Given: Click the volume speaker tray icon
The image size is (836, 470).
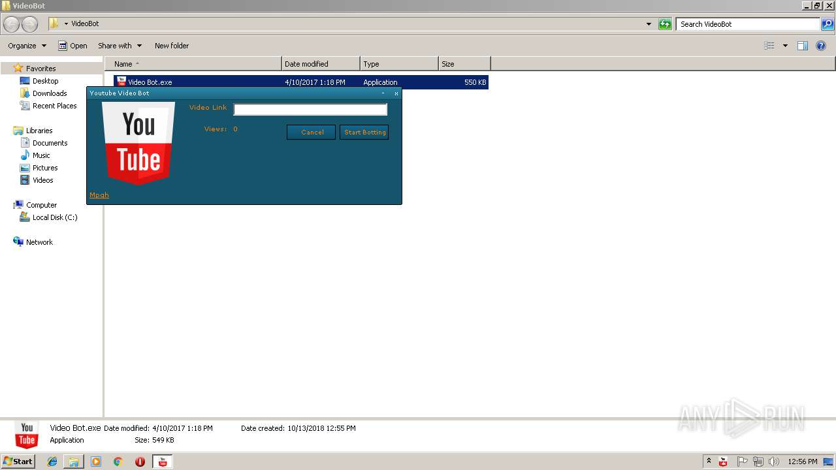Looking at the screenshot, I should coord(774,462).
